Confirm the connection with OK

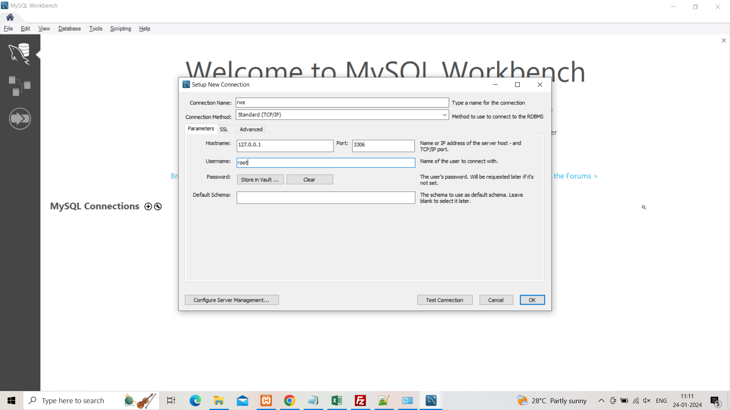pos(532,300)
